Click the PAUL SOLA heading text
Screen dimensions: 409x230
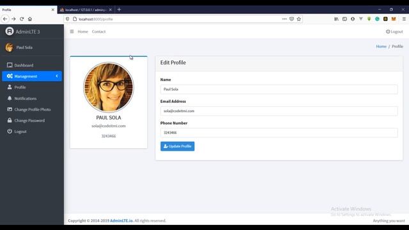point(109,118)
